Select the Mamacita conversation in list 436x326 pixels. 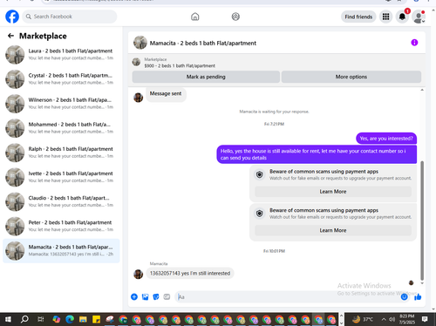(61, 250)
